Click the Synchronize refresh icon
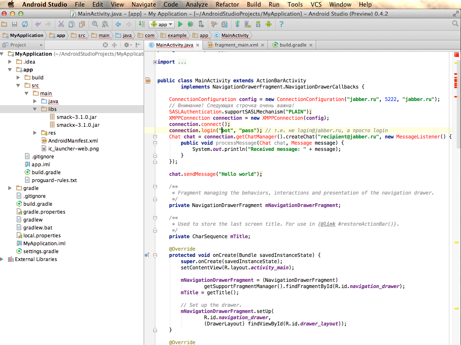Screen dimensions: 461x345 tap(25, 25)
